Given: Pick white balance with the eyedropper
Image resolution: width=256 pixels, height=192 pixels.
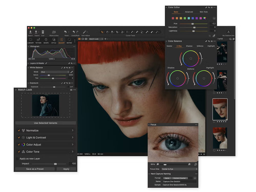Looking at the screenshot, I should coord(72,72).
